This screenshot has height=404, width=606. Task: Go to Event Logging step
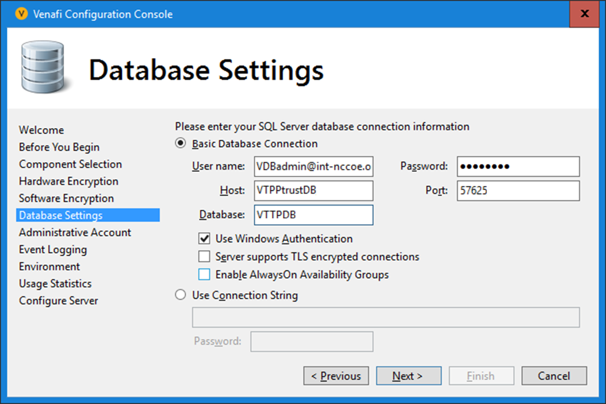point(53,250)
